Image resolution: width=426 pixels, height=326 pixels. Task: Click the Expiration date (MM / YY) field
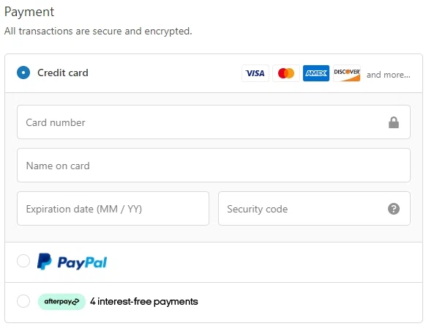click(113, 209)
